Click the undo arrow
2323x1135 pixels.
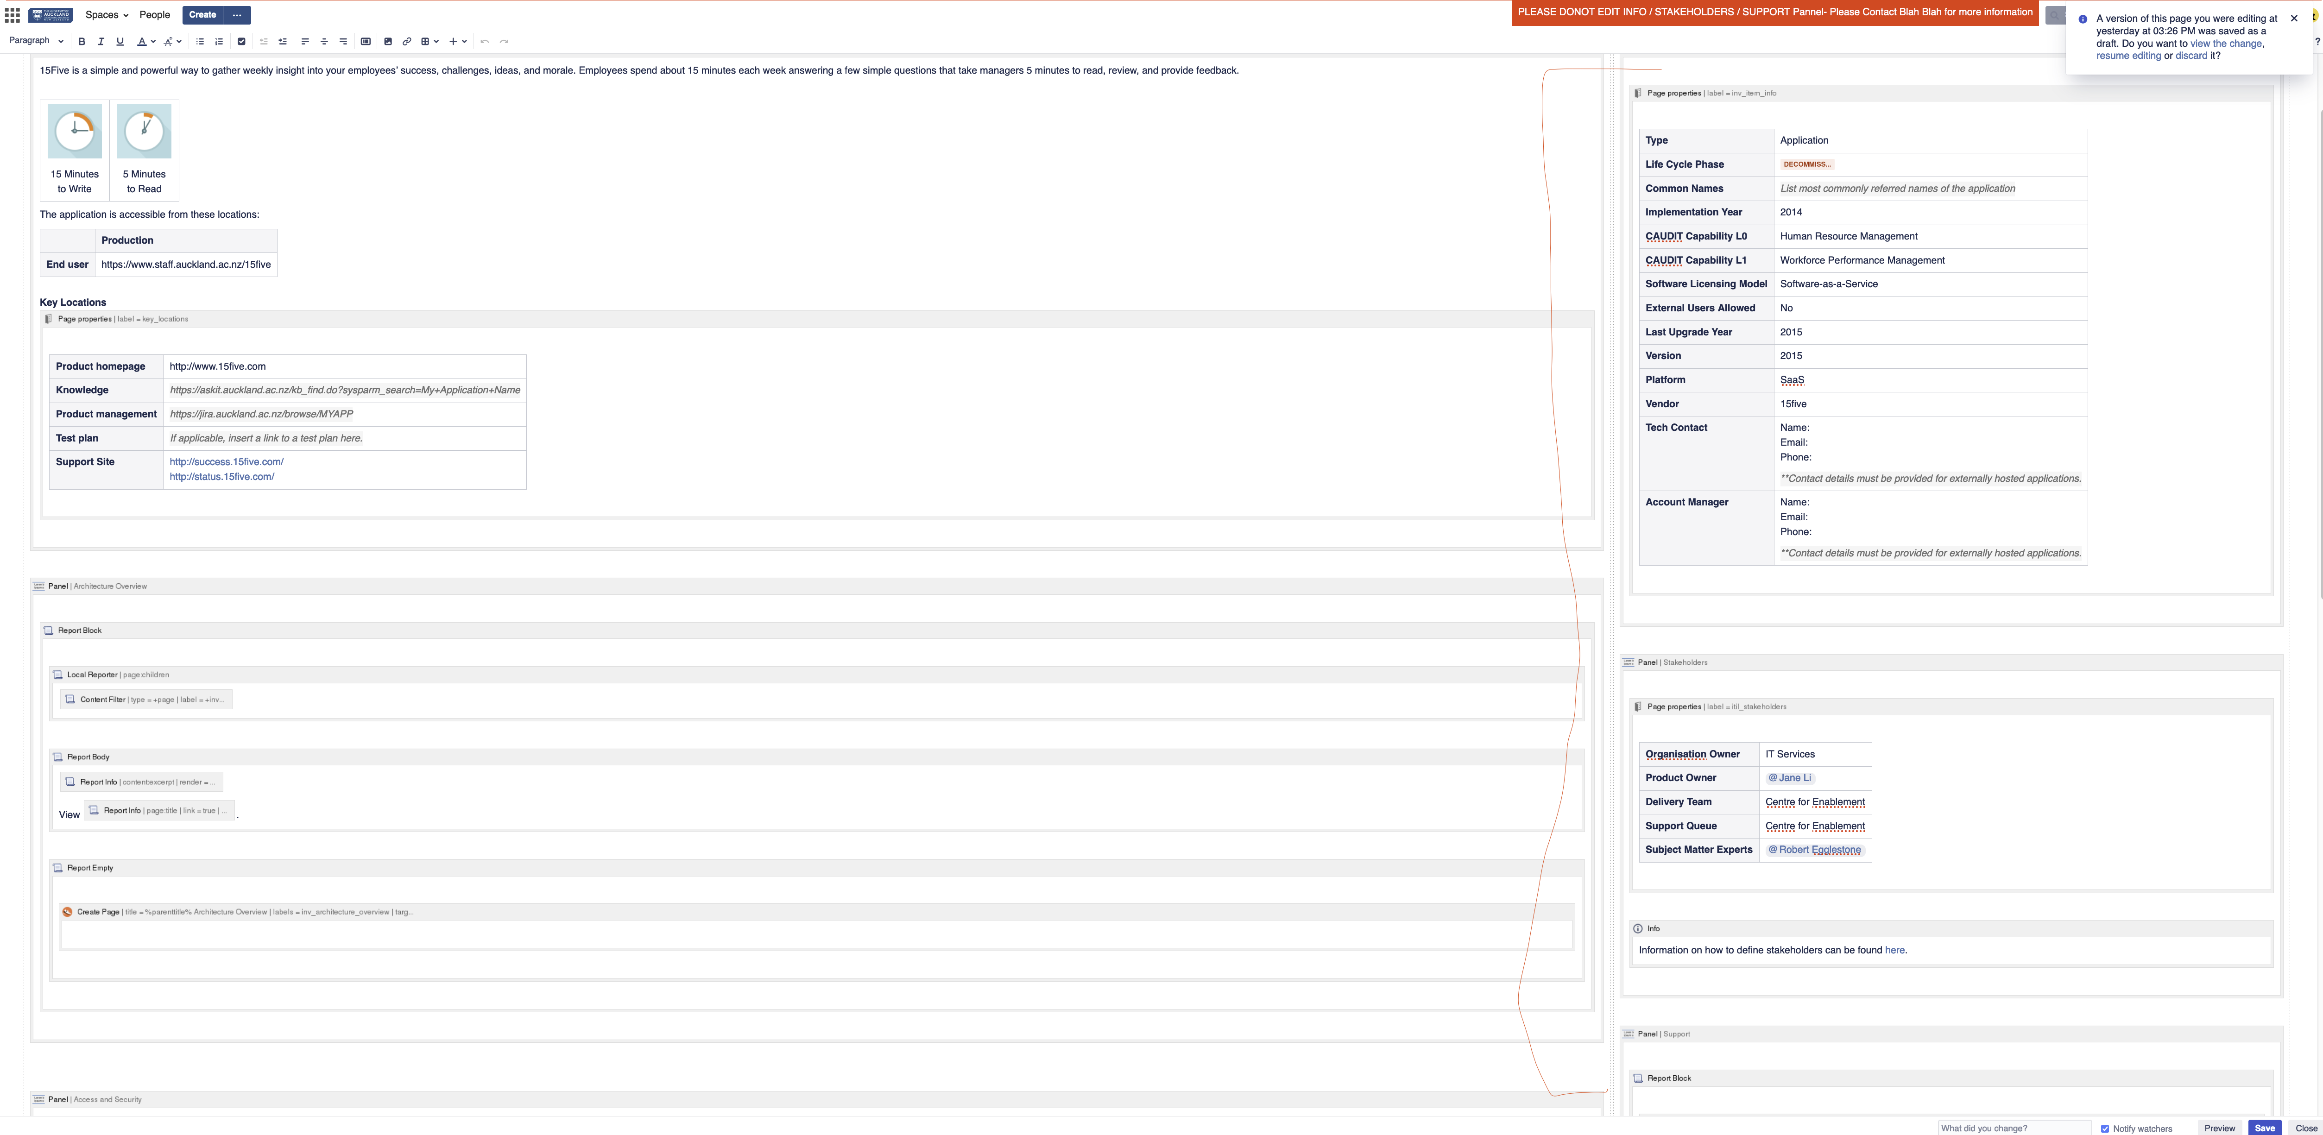[x=484, y=42]
